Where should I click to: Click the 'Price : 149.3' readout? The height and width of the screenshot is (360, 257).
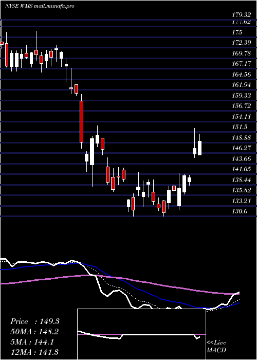tap(35, 321)
